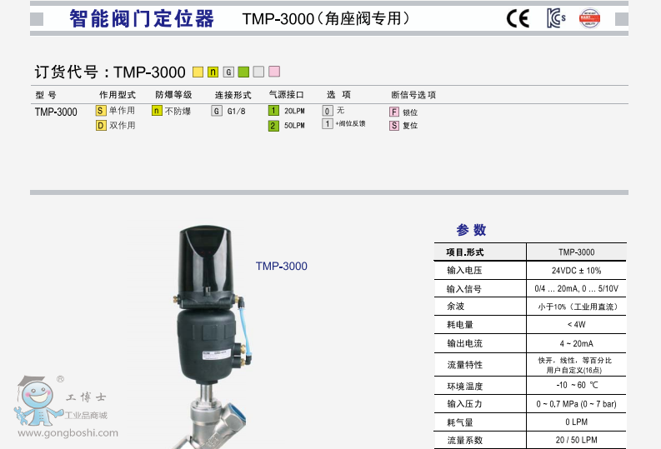Select pink F box beside 锁位
Viewport: 661px width, 449px height.
pyautogui.click(x=394, y=112)
